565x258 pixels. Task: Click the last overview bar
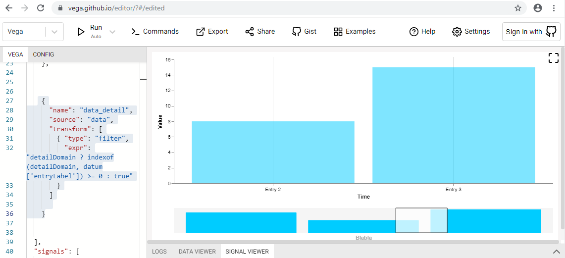pos(486,221)
